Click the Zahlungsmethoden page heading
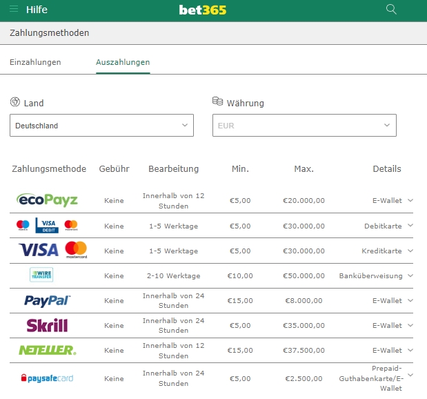The height and width of the screenshot is (399, 427). 49,32
